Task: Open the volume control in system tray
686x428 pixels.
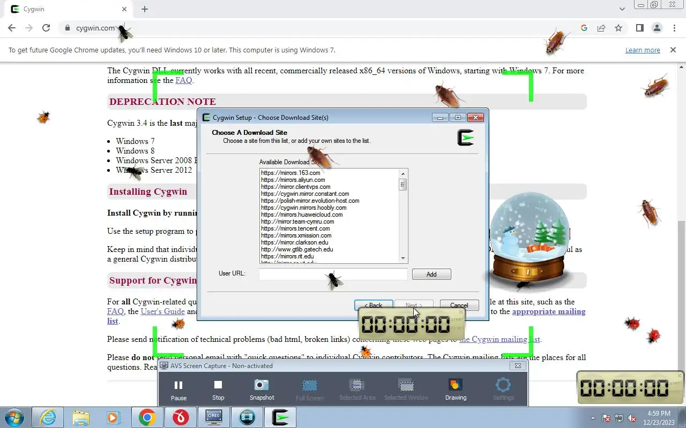Action: 632,418
